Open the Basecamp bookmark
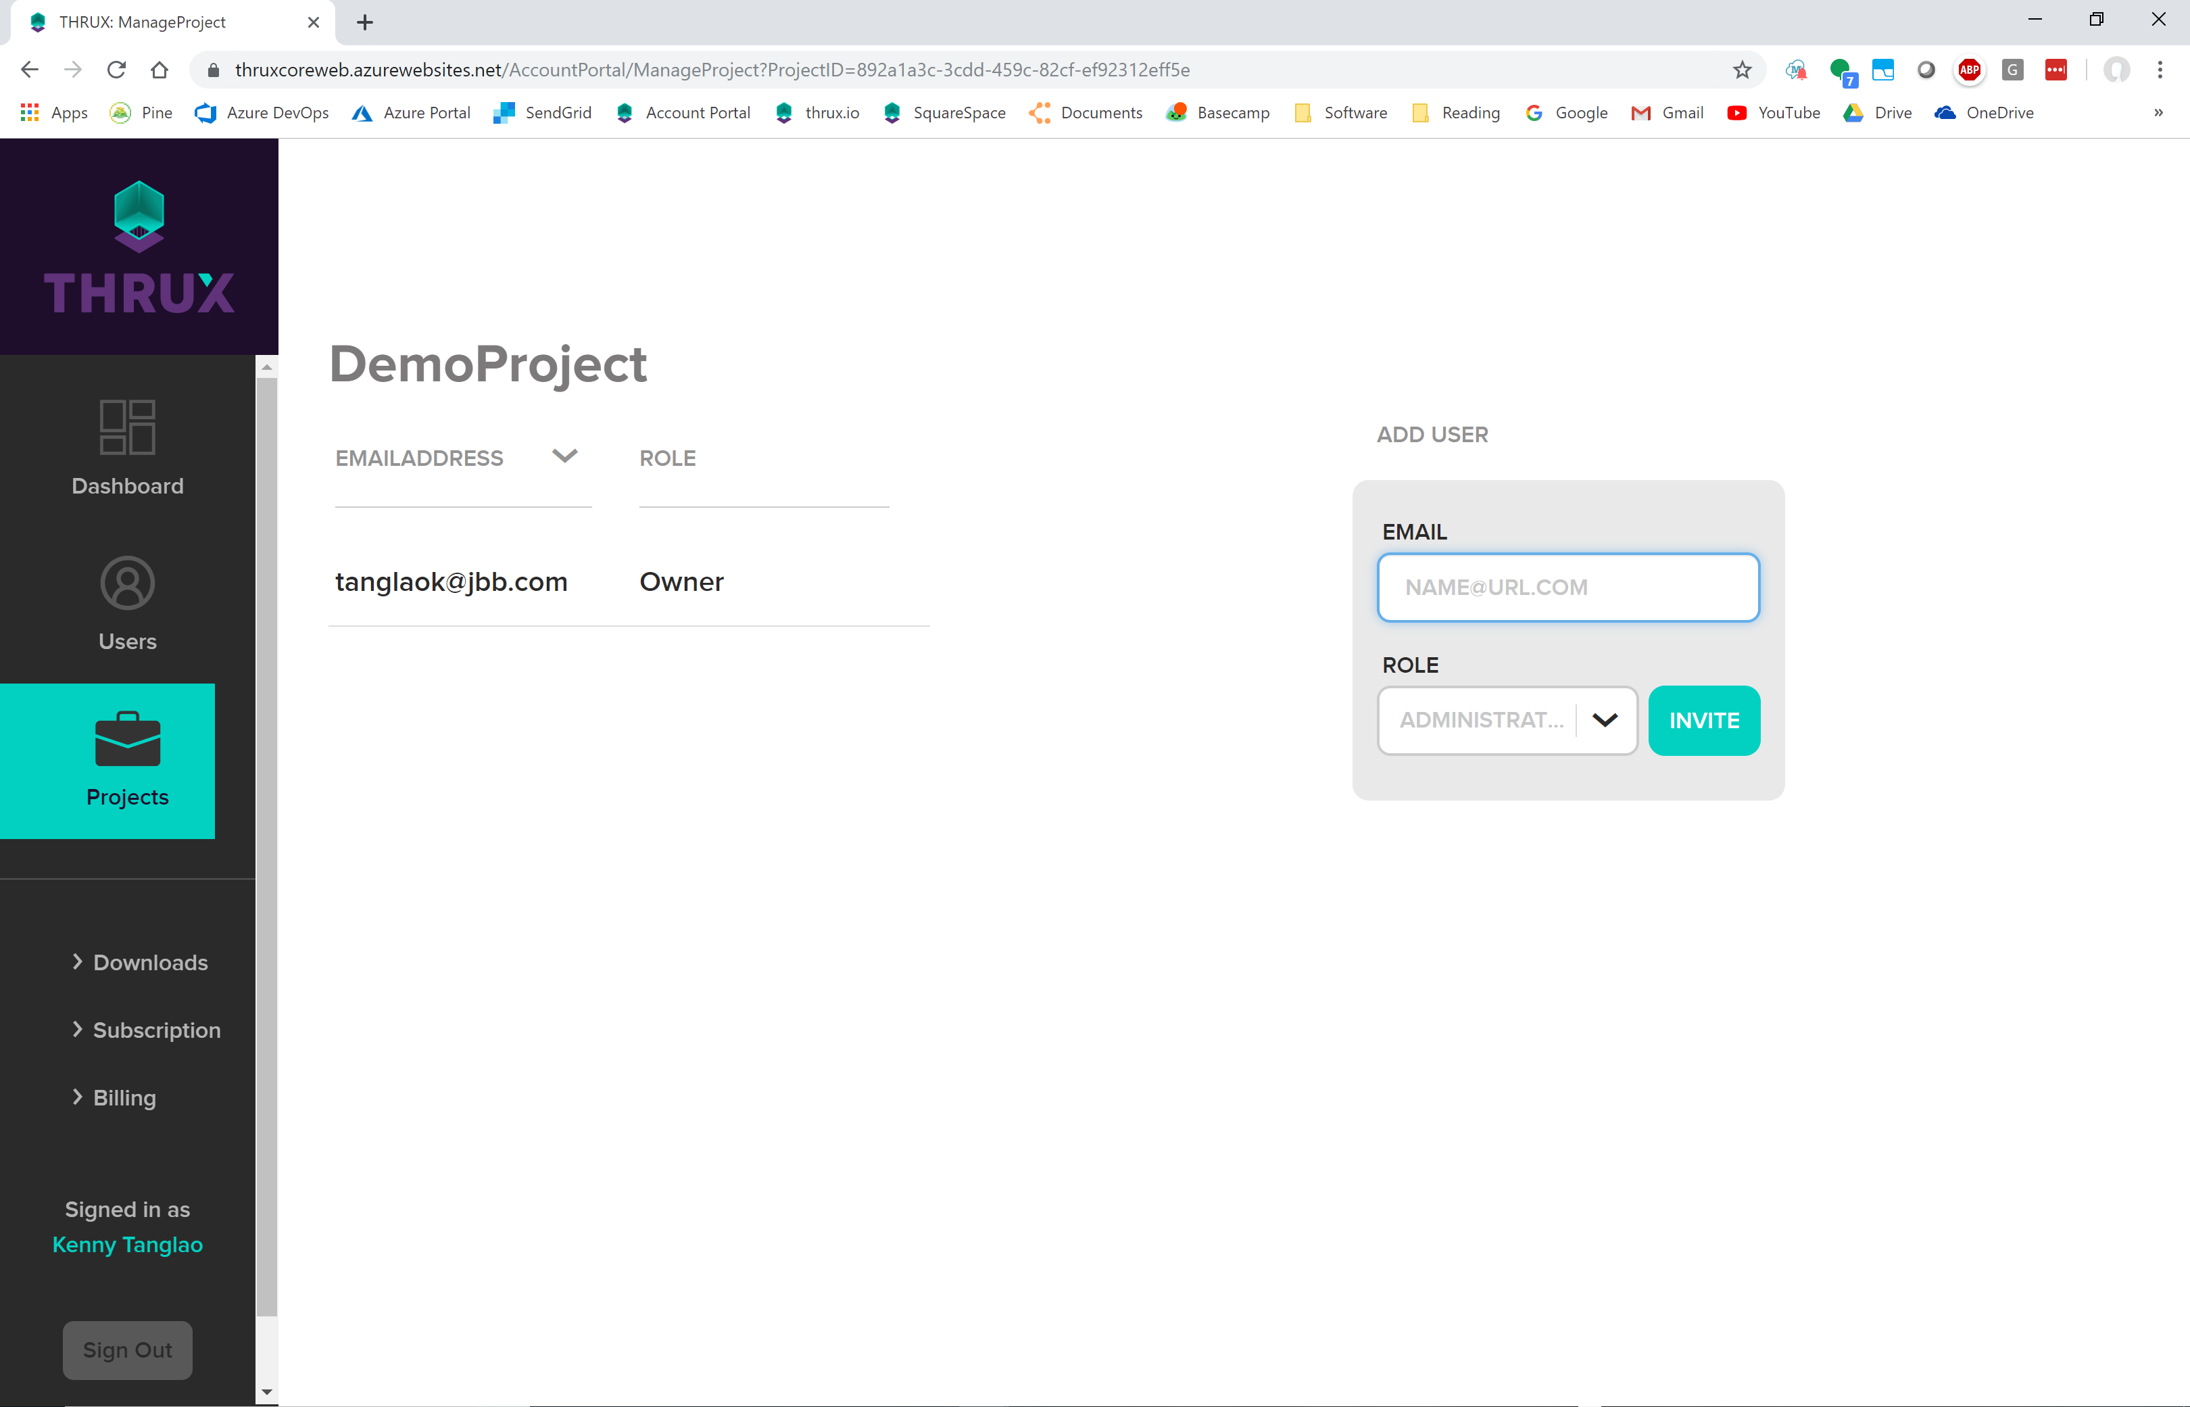The image size is (2190, 1407). [1217, 112]
